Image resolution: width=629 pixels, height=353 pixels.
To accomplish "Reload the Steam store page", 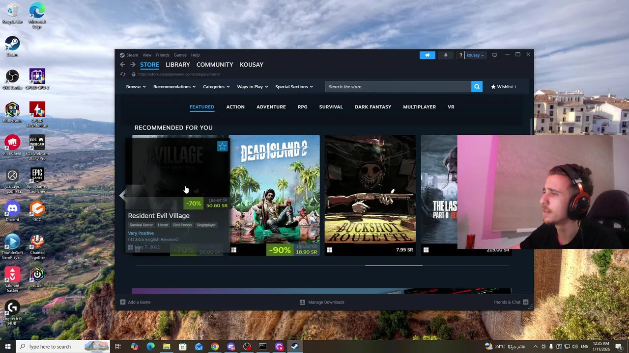I will 123,75.
